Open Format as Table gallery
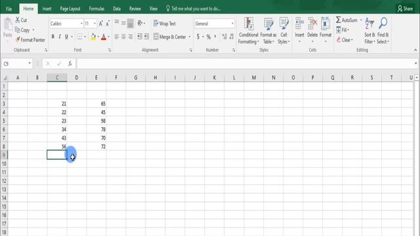Image resolution: width=420 pixels, height=236 pixels. (268, 31)
